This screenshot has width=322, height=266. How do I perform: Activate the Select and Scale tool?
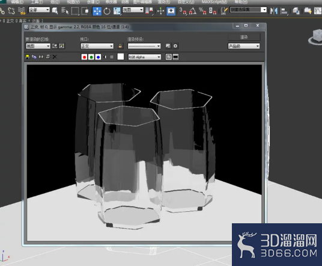pyautogui.click(x=117, y=11)
